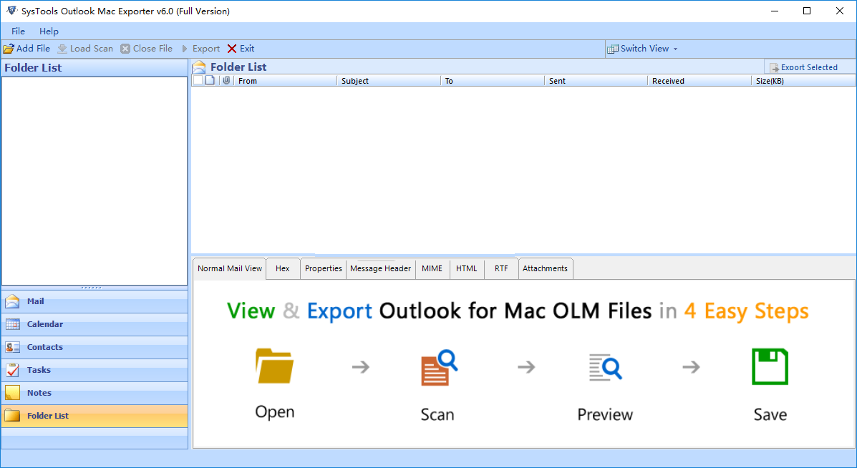Screen dimensions: 857x468
Task: Switch to the Hex tab
Action: coord(282,268)
